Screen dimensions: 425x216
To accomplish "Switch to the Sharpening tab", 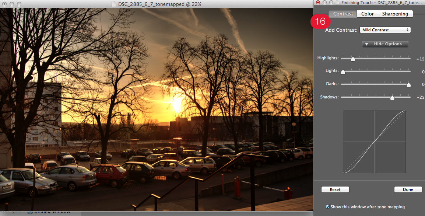I will click(x=395, y=14).
